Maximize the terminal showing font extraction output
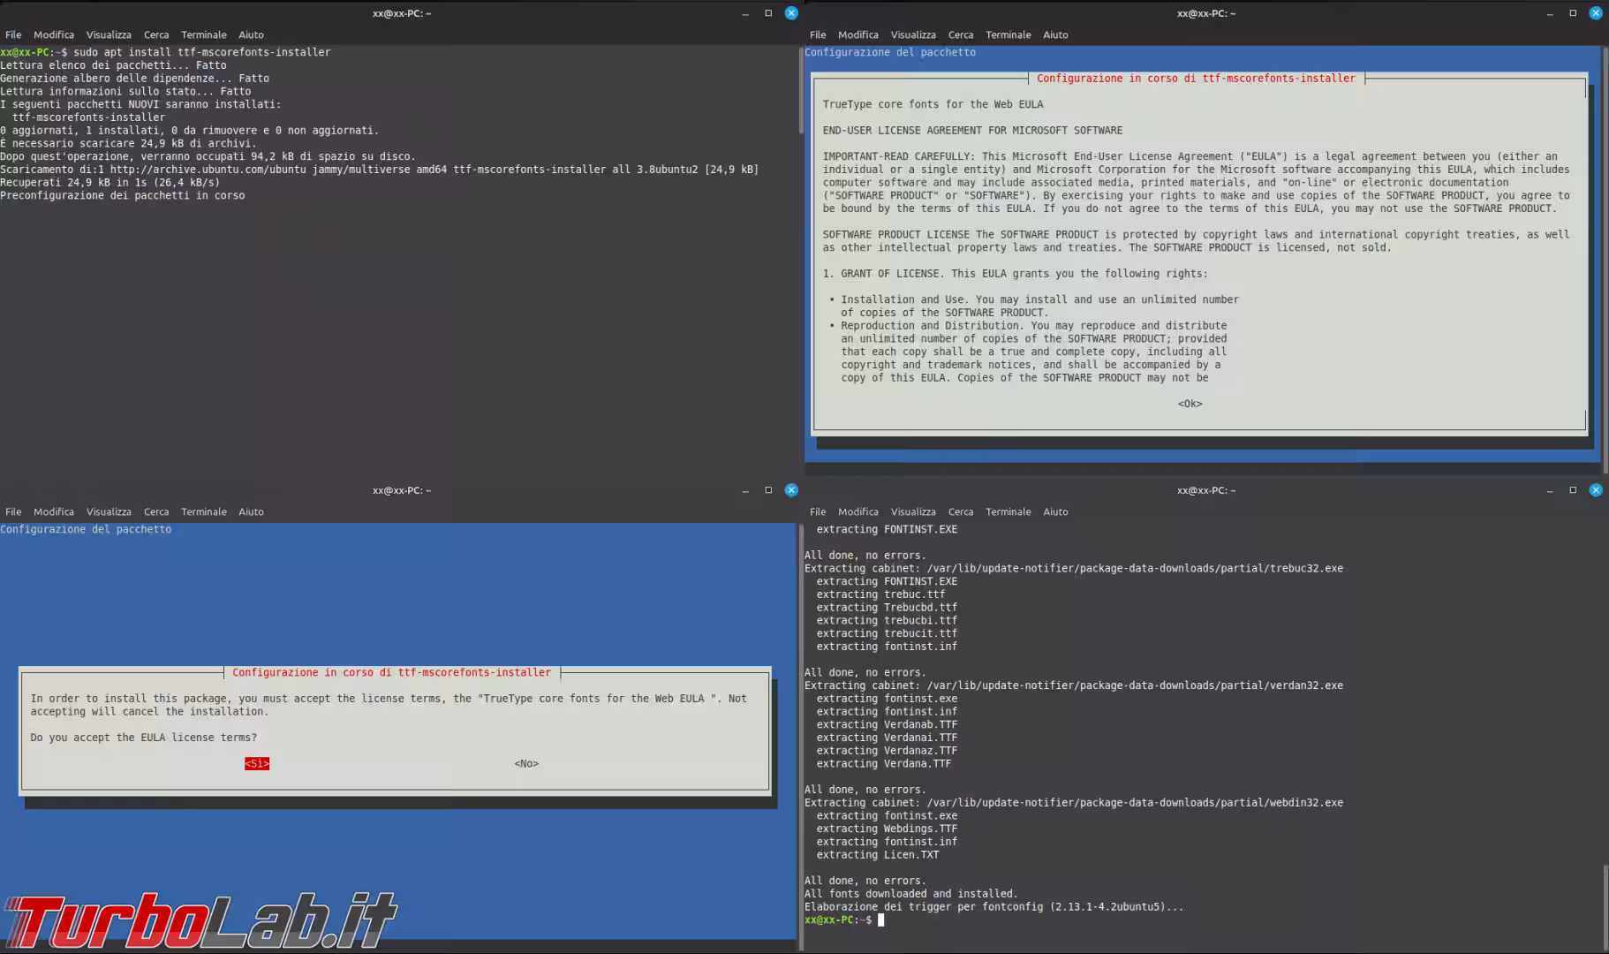 (1573, 490)
